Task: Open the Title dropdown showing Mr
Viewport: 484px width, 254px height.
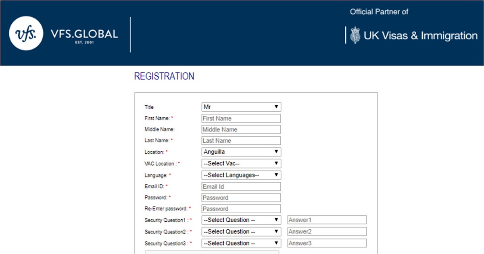Action: click(241, 107)
